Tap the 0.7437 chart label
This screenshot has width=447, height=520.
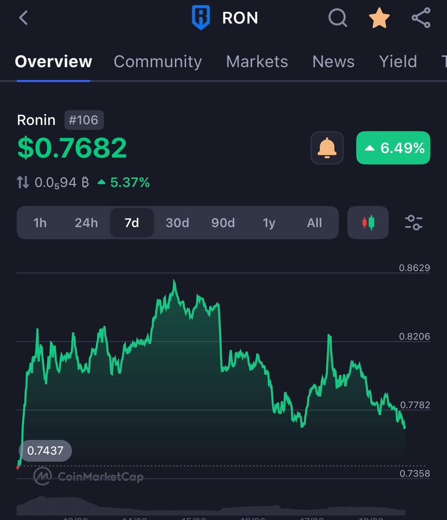point(46,451)
